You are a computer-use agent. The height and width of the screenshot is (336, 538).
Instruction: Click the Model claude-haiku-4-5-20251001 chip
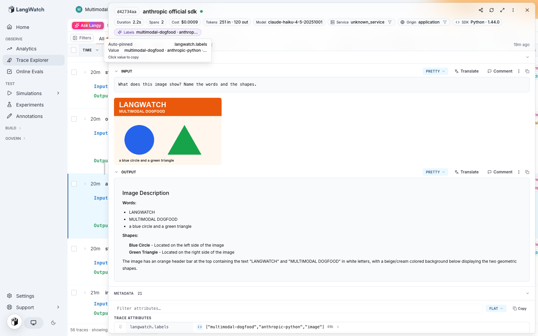289,22
